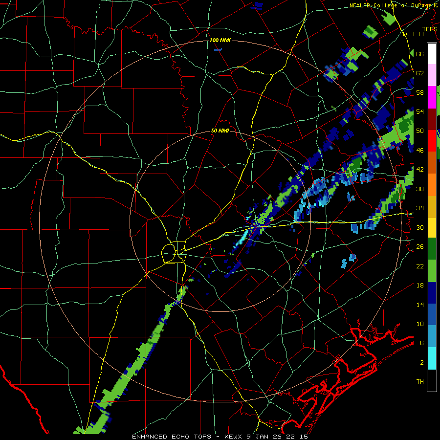This screenshot has height=440, width=440.
Task: Click the 62 value on the legend
Action: click(420, 73)
